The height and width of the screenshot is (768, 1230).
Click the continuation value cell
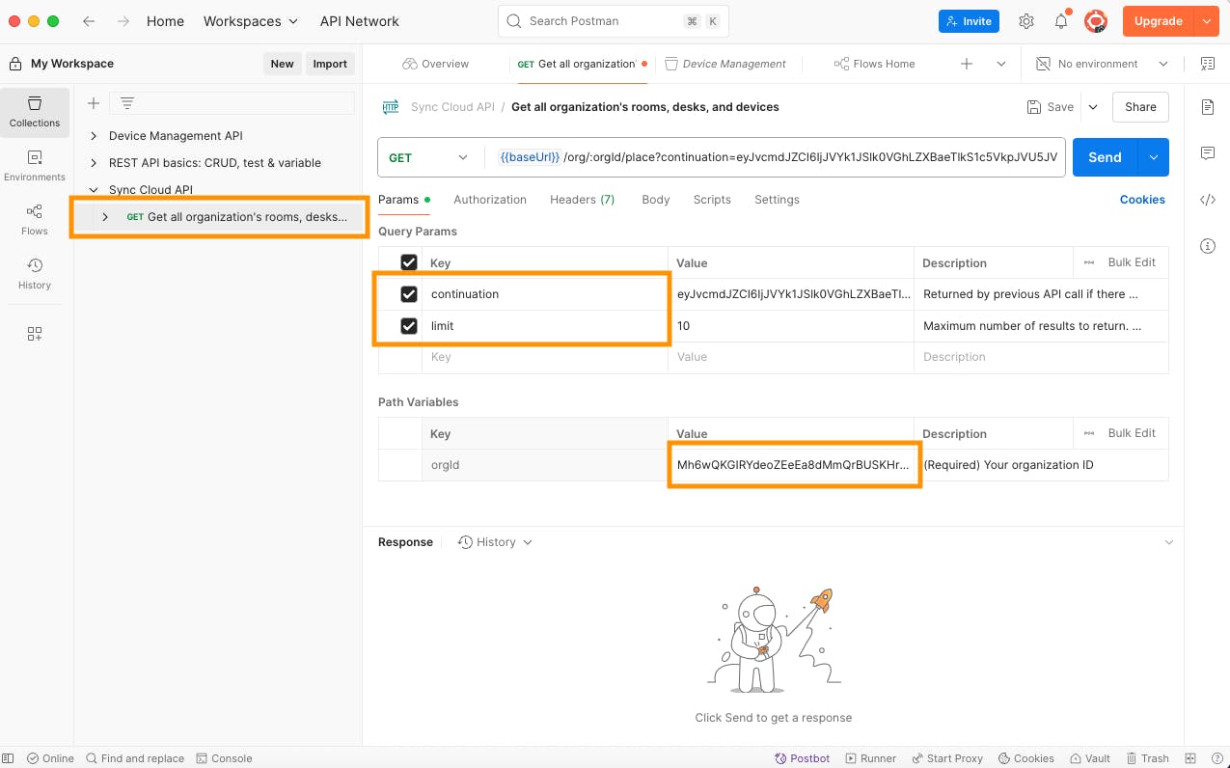coord(791,294)
